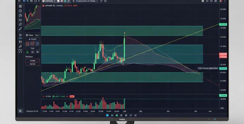Select the eraser tool in left sidebar
Viewport: 244px width, 124px height.
20,46
